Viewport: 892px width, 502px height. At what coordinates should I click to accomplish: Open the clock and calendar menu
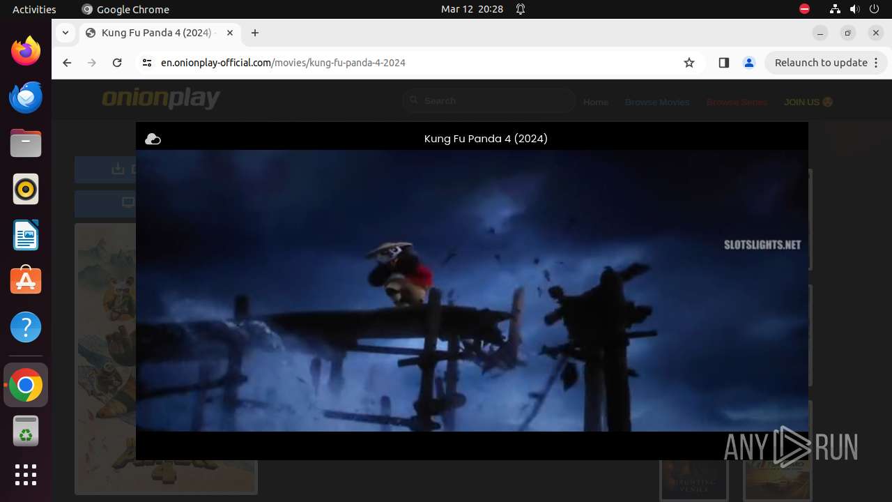(472, 9)
